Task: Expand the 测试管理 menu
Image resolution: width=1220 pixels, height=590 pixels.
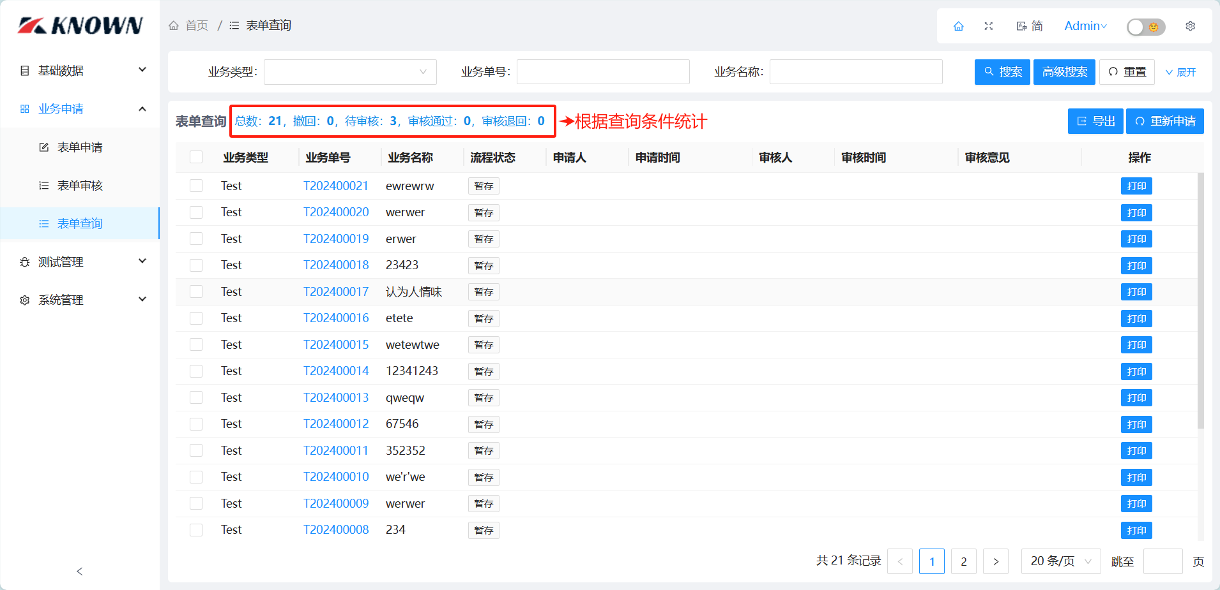Action: point(142,261)
